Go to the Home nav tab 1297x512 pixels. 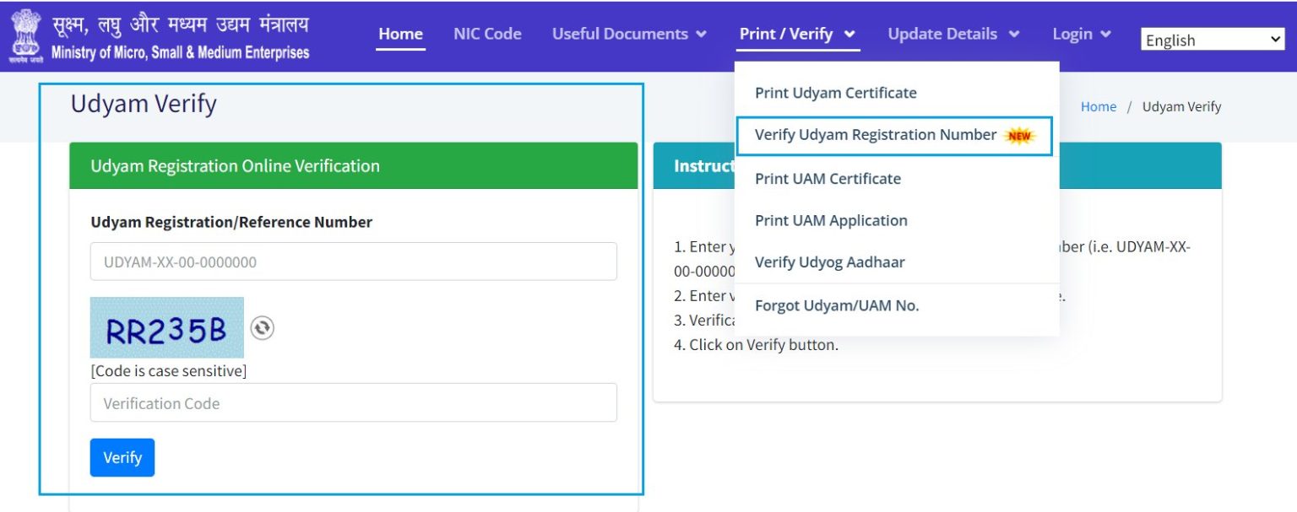tap(400, 35)
